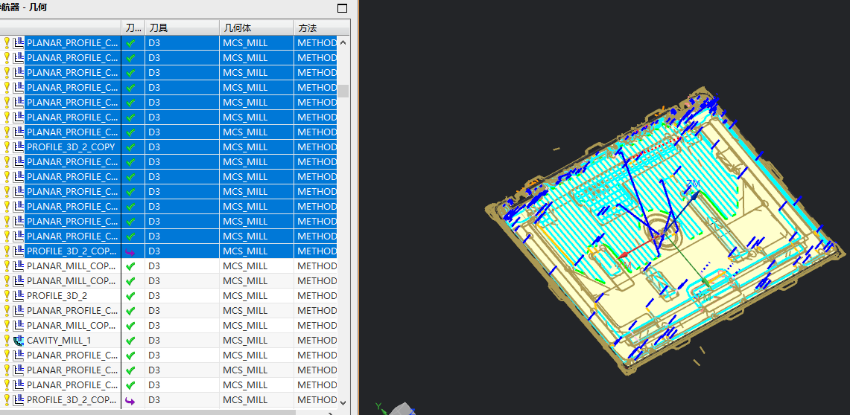This screenshot has width=850, height=415.
Task: Select highlighted PROFILE_3D_2_COP... with purple arrow
Action: pyautogui.click(x=72, y=251)
